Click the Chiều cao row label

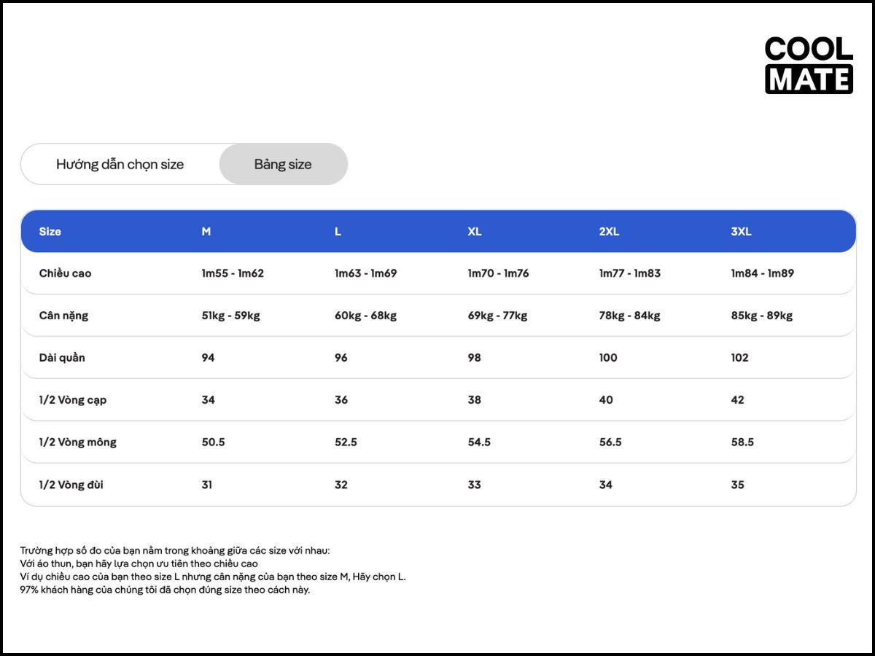tap(66, 273)
